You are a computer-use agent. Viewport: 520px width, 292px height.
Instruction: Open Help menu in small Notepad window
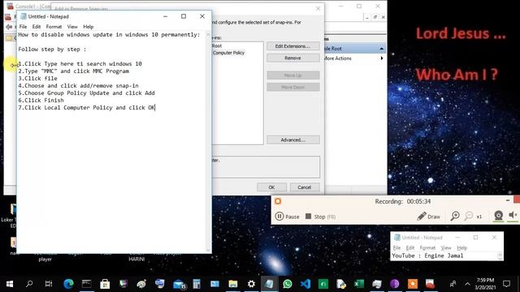[462, 247]
